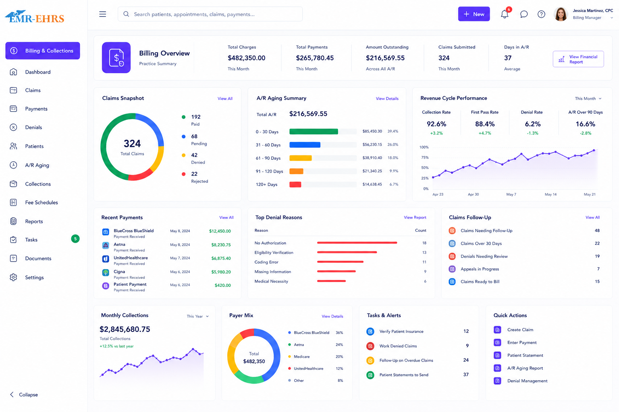The height and width of the screenshot is (412, 619).
Task: Click Claims Needing Follow-Up icon
Action: pyautogui.click(x=452, y=231)
